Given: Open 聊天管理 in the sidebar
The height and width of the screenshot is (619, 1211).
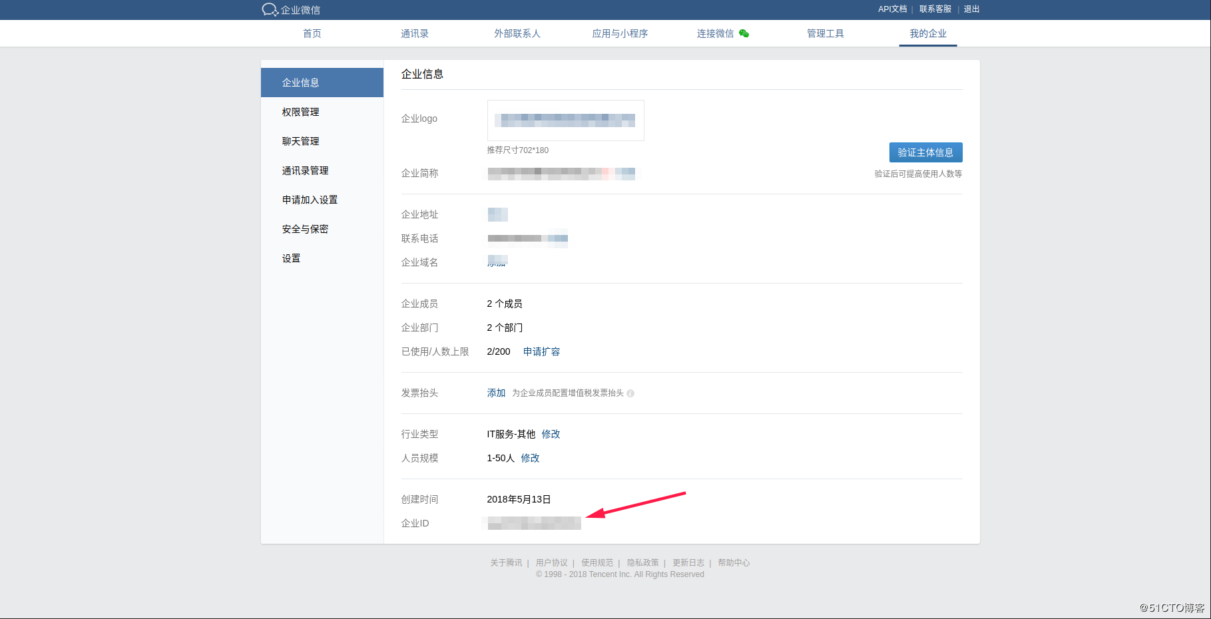Looking at the screenshot, I should click(322, 141).
